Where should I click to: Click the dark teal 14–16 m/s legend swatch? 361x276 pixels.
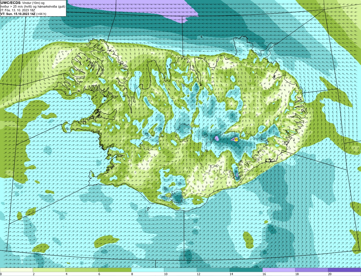[246, 270]
